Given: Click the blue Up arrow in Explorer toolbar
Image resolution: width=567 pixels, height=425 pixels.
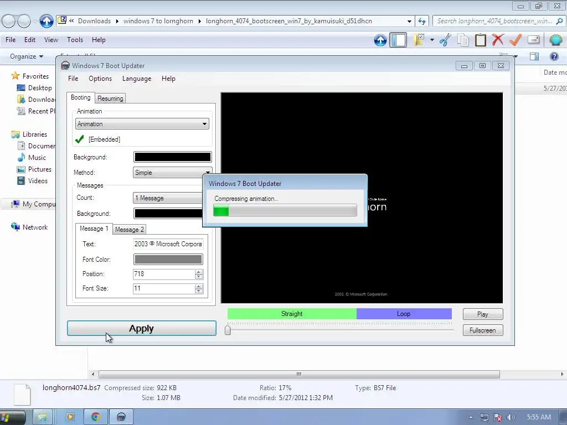Looking at the screenshot, I should [380, 40].
